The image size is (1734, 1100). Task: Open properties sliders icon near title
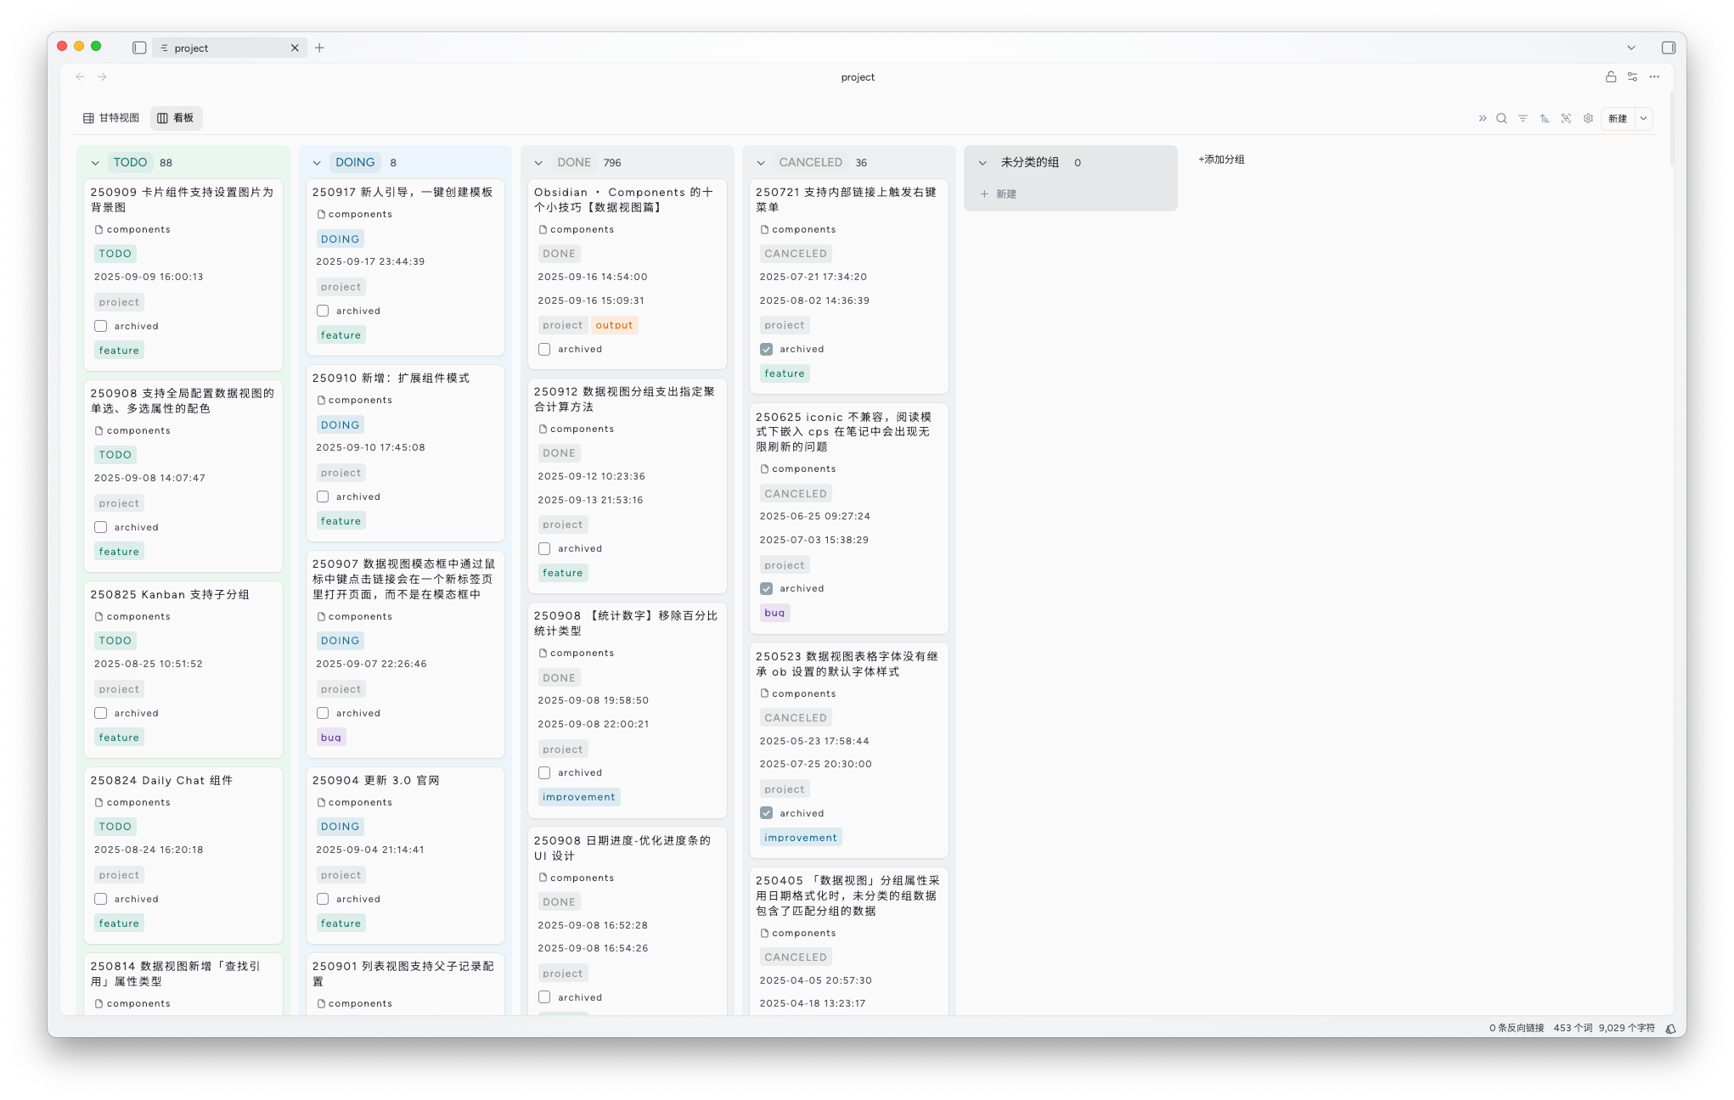click(1632, 76)
